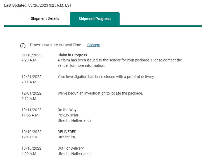Viewport: 205px width, 160px height.
Task: Click the On the Way status heading
Action: pyautogui.click(x=67, y=110)
